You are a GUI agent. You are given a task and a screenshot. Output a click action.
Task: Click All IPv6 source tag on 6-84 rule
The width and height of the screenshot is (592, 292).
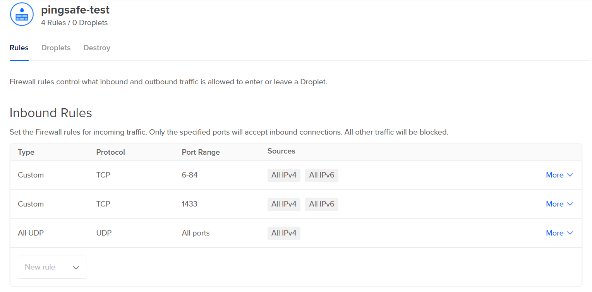[321, 175]
